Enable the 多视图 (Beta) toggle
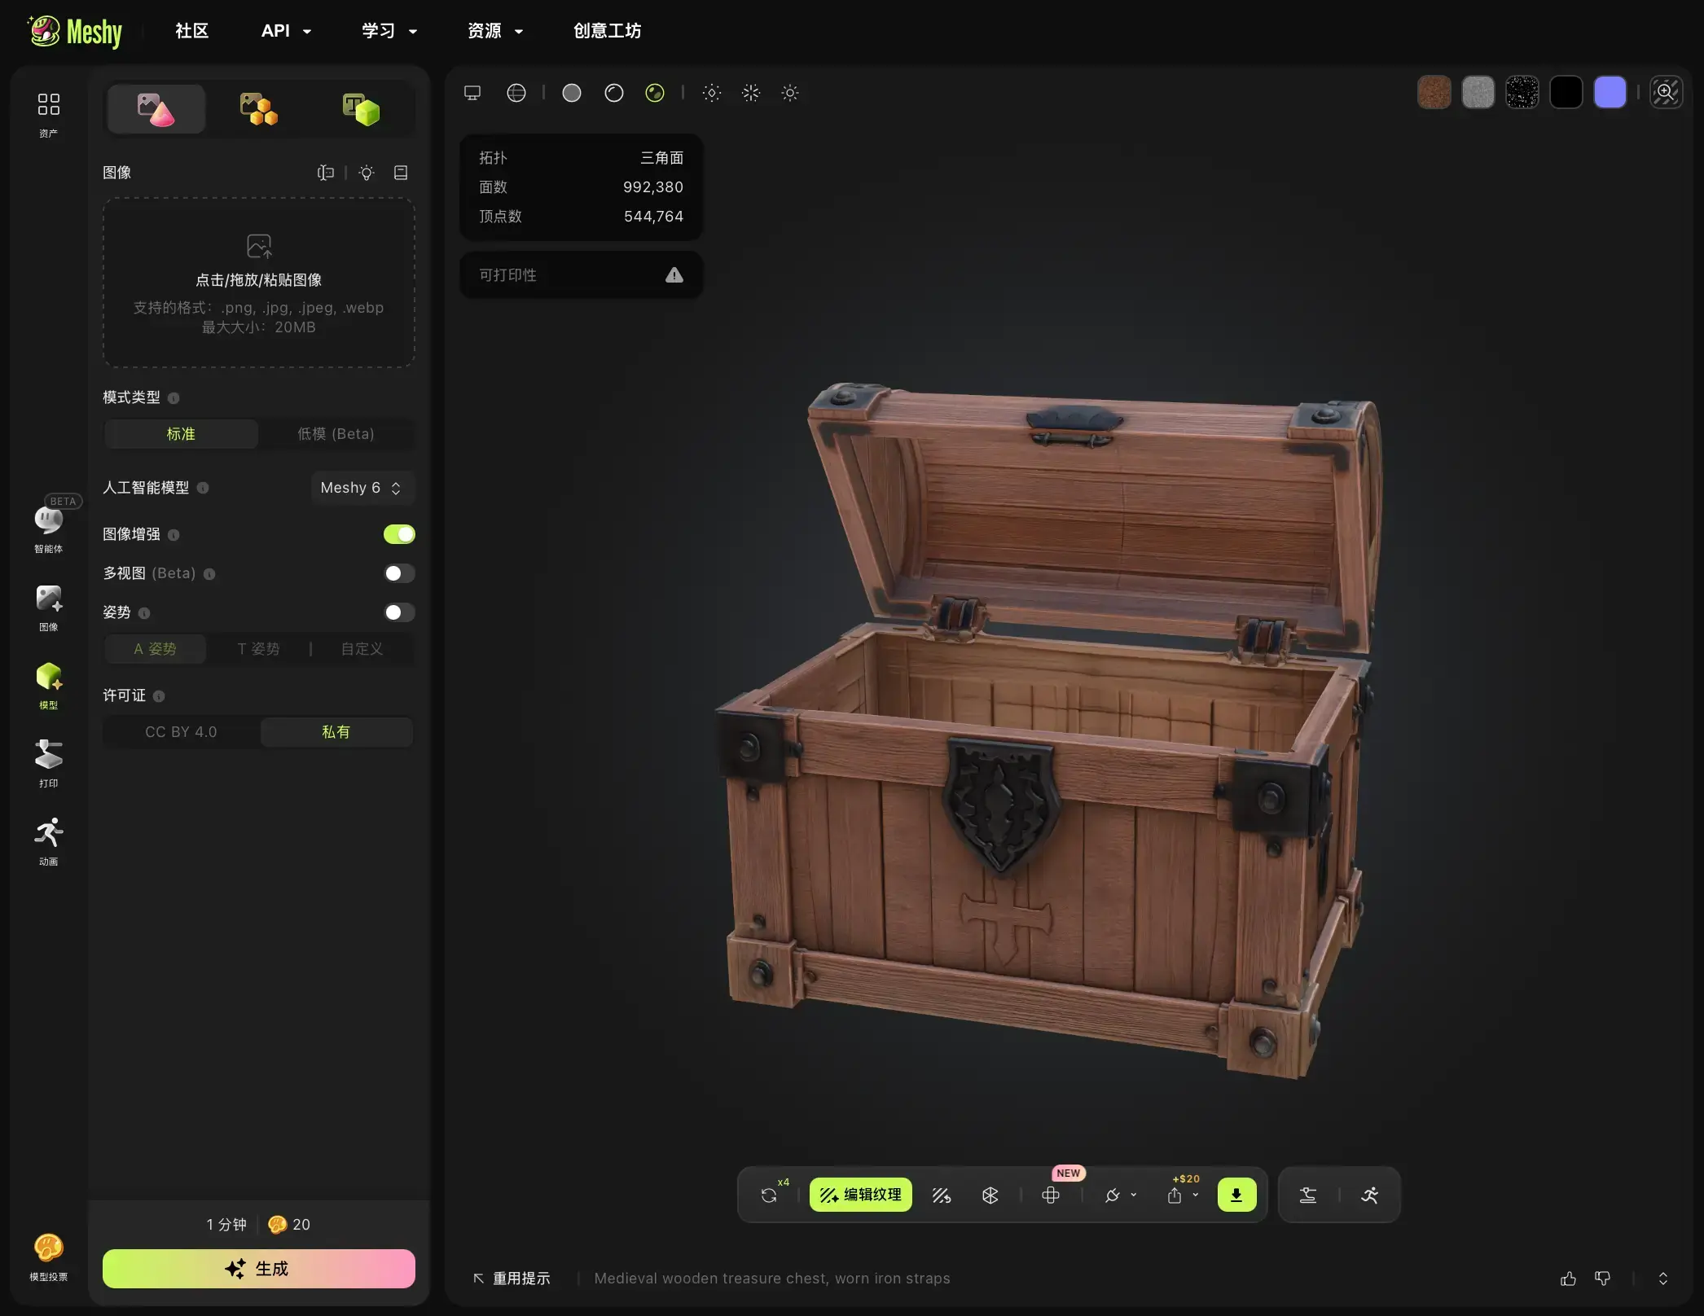The width and height of the screenshot is (1704, 1316). [399, 573]
